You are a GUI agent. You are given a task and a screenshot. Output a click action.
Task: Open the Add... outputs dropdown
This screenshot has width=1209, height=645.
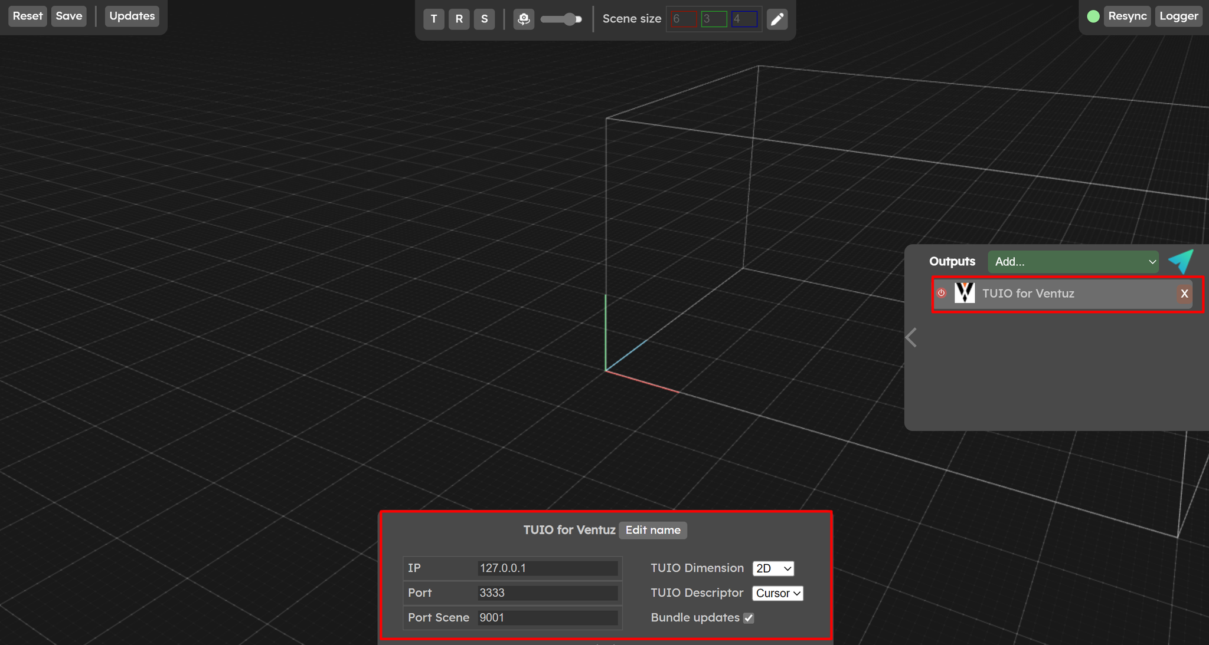click(1073, 262)
